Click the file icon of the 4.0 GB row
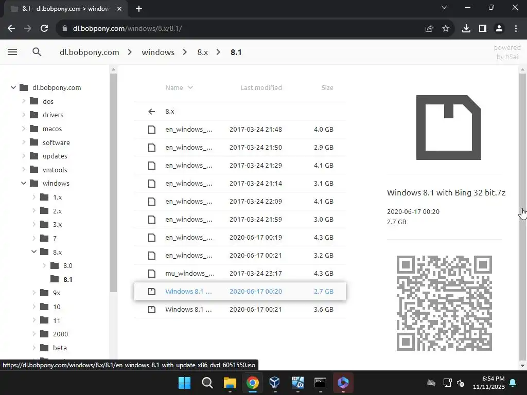This screenshot has height=395, width=527. pyautogui.click(x=152, y=129)
